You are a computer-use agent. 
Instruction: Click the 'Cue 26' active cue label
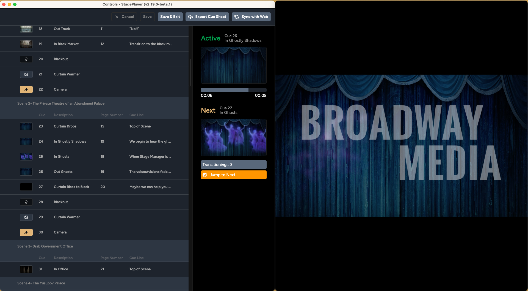(x=231, y=36)
